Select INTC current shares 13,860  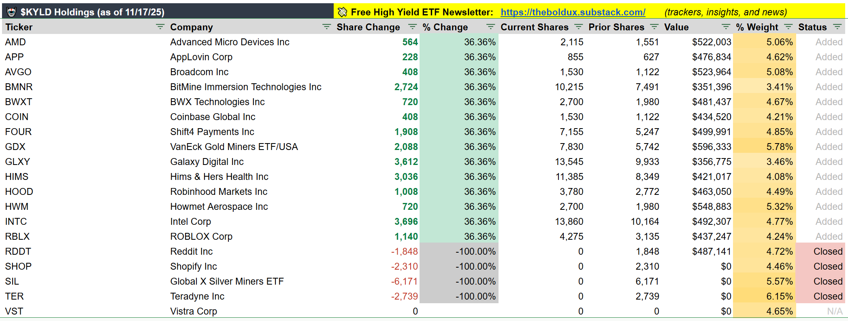542,222
